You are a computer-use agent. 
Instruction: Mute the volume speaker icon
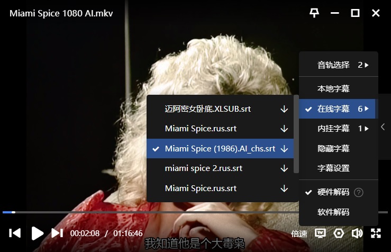pyautogui.click(x=357, y=233)
